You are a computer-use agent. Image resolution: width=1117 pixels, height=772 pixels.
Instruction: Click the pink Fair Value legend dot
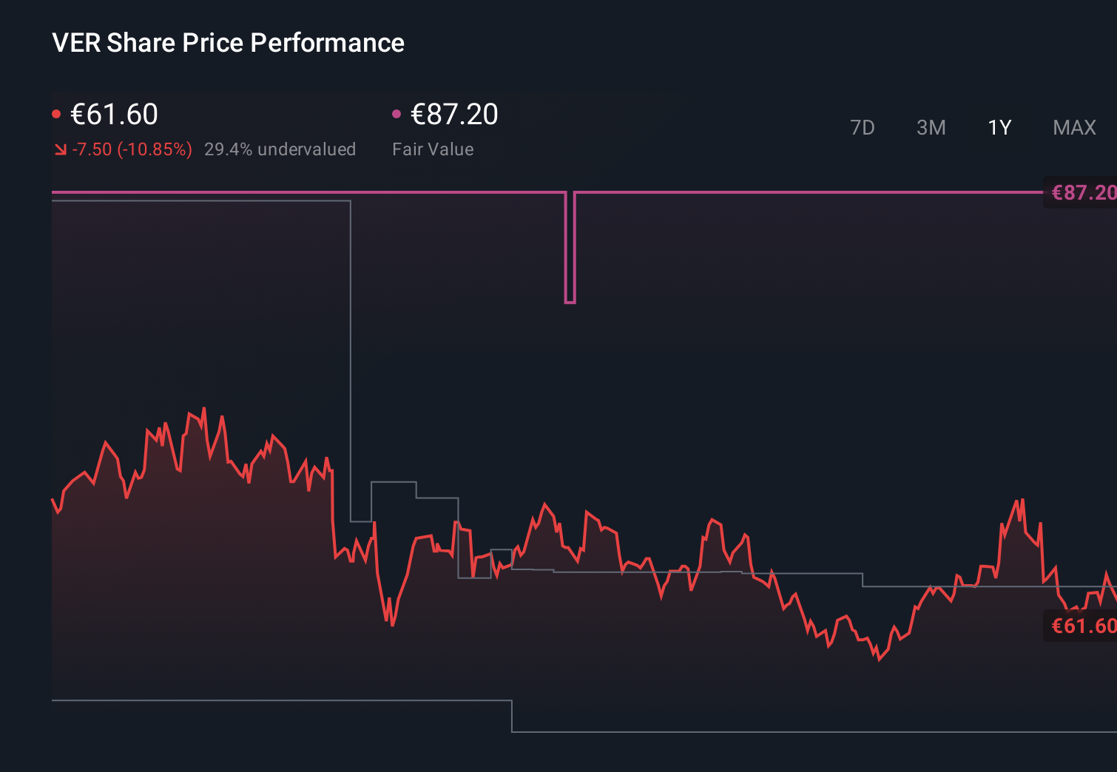pos(397,113)
